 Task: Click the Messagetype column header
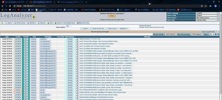tap(70, 37)
